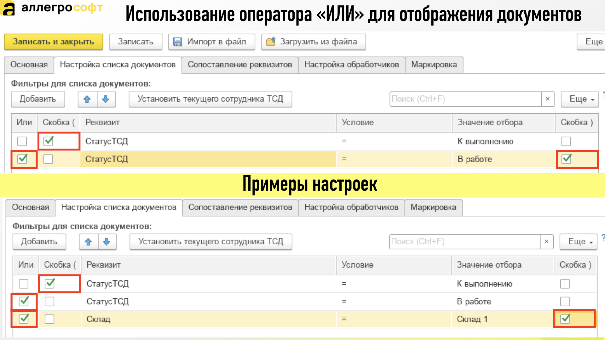Switch to the top Основная tab
The width and height of the screenshot is (605, 340).
[x=29, y=65]
